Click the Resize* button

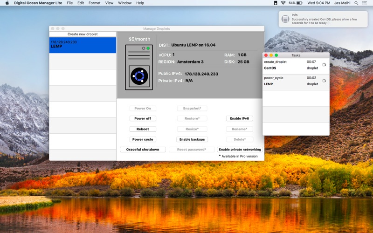click(192, 129)
